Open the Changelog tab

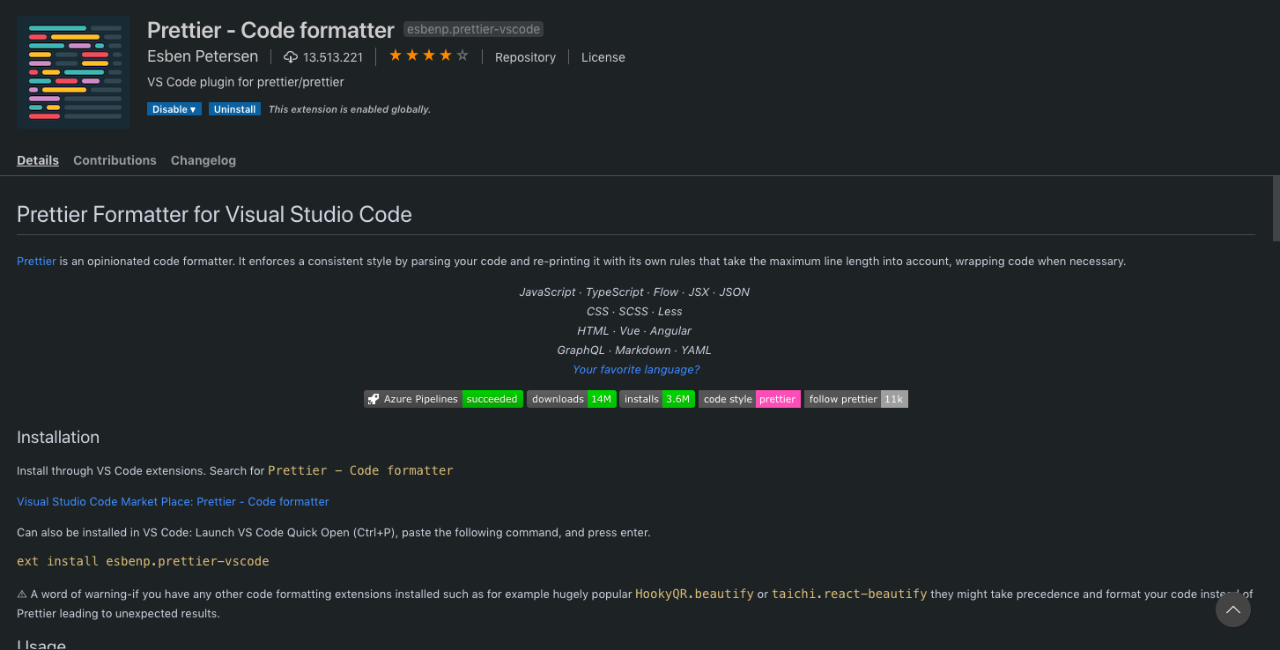coord(203,160)
